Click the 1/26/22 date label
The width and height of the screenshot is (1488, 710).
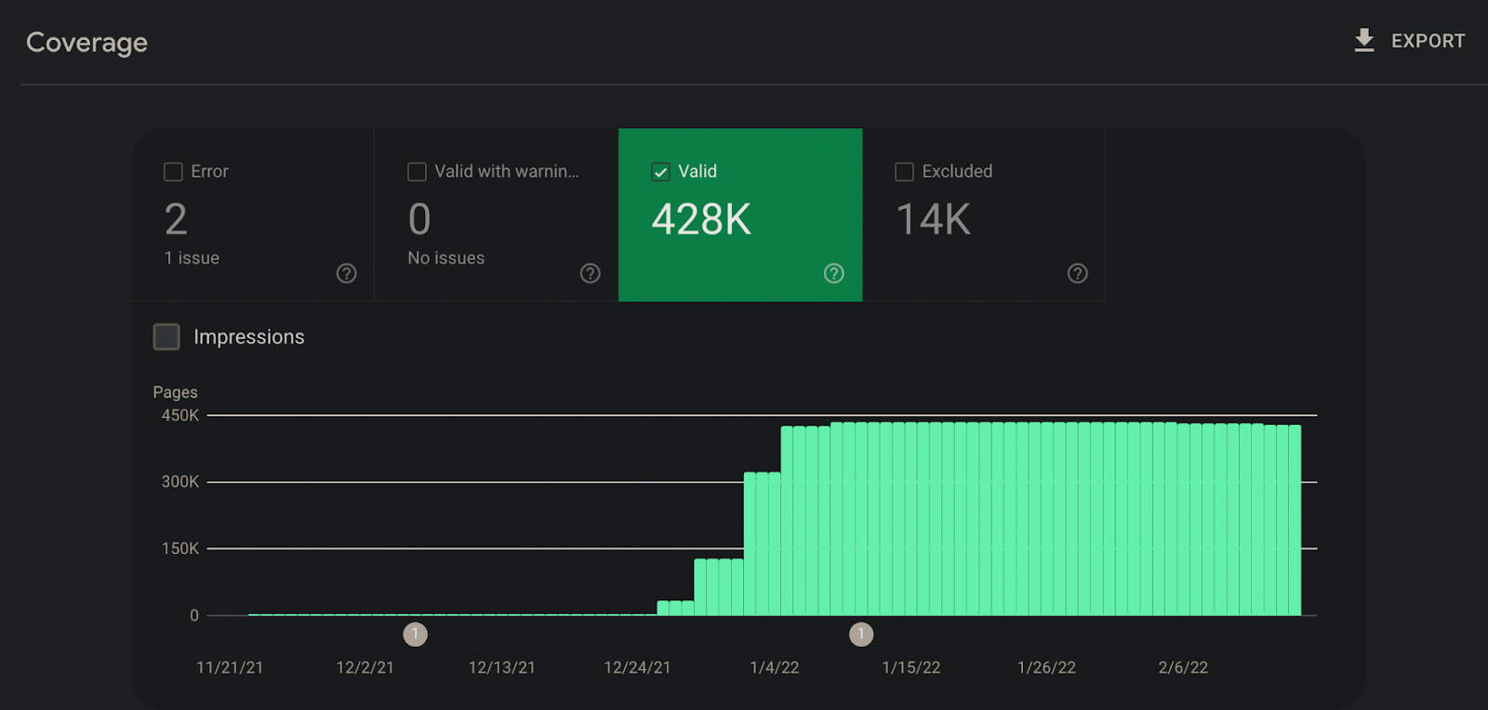click(x=1046, y=667)
